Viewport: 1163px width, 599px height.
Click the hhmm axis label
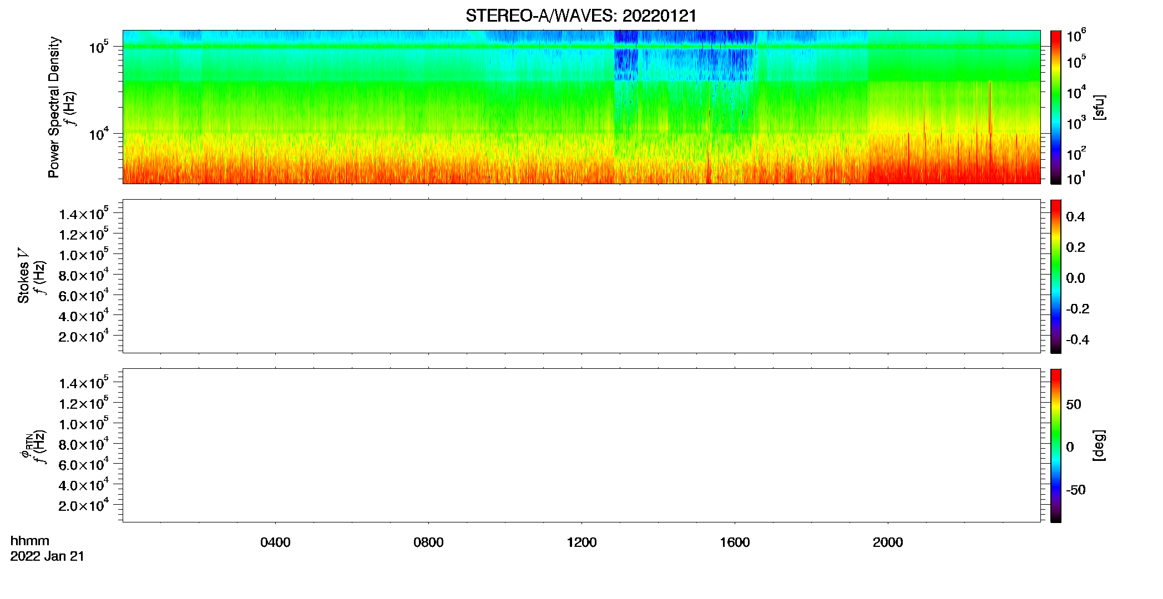30,541
